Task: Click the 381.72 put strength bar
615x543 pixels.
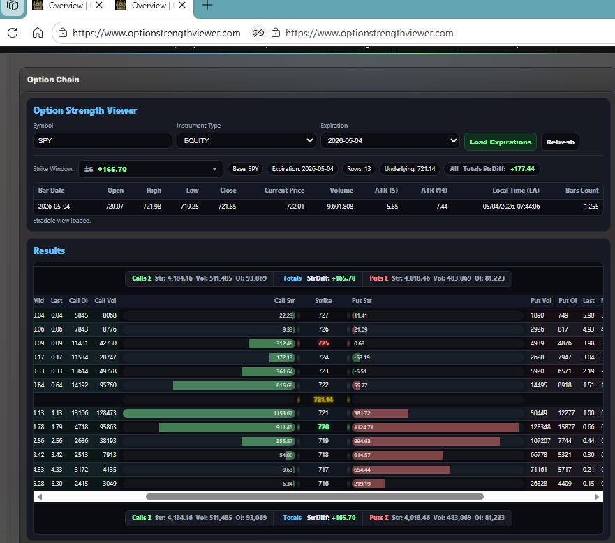Action: [x=380, y=413]
